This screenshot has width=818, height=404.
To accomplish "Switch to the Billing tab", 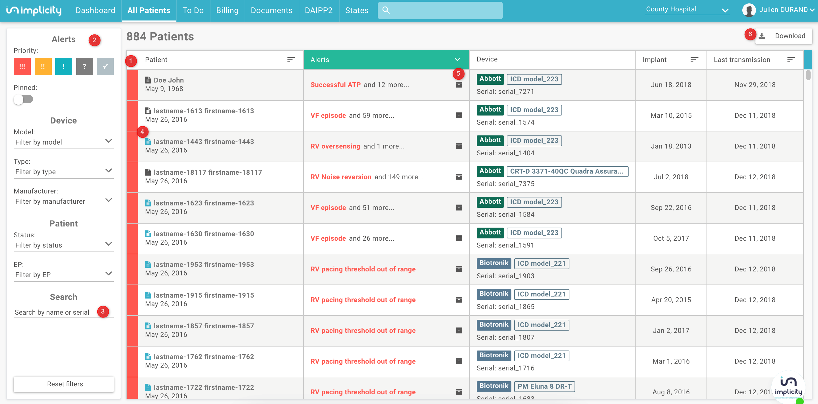I will pyautogui.click(x=227, y=11).
